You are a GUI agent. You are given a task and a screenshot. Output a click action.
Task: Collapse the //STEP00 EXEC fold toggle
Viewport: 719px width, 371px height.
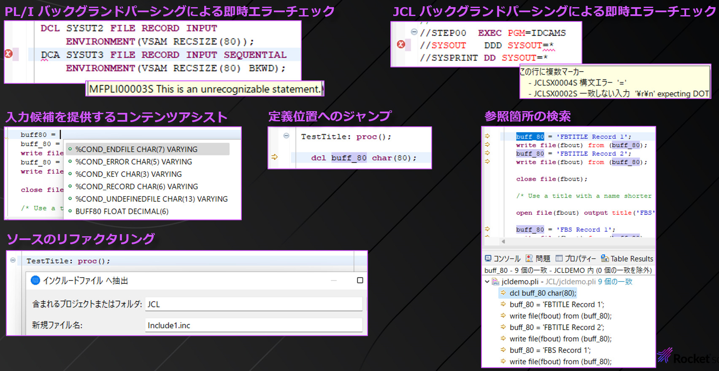[x=414, y=32]
